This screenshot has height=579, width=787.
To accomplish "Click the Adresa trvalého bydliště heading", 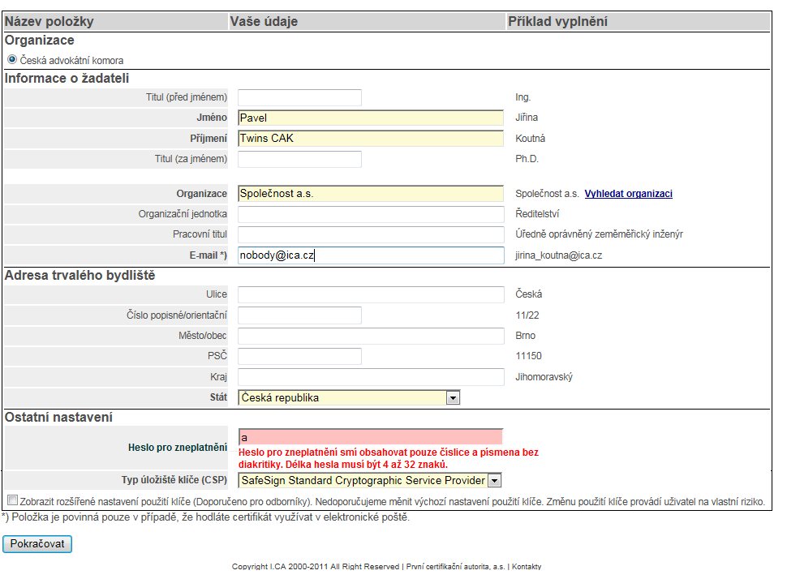I will tap(80, 276).
